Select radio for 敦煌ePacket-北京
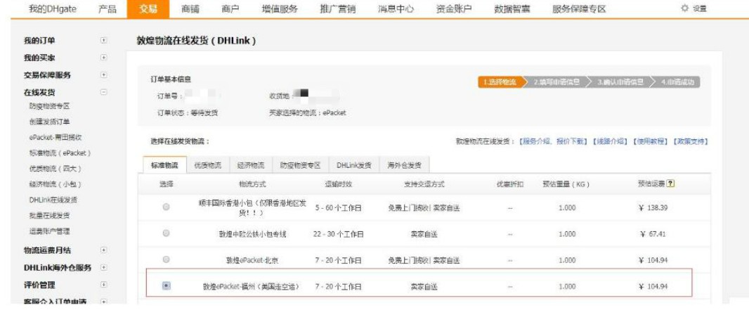 pos(167,260)
